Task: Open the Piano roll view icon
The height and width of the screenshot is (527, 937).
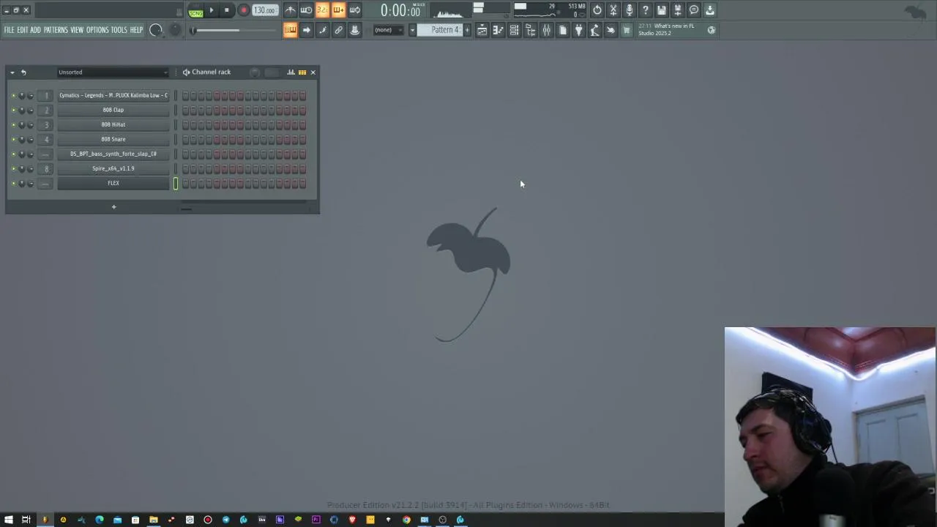Action: click(498, 30)
